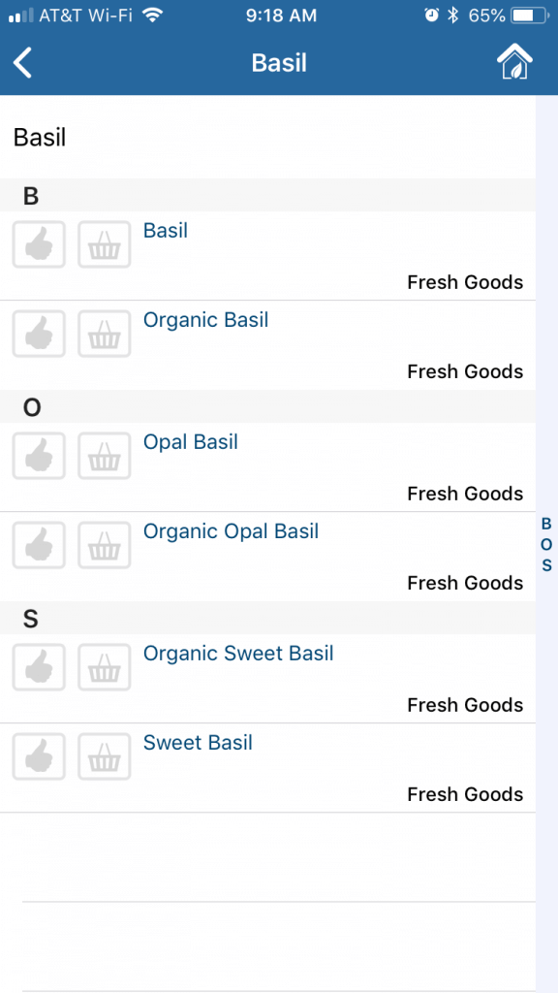Add Sweet Basil to basket
558x993 pixels.
tap(105, 756)
